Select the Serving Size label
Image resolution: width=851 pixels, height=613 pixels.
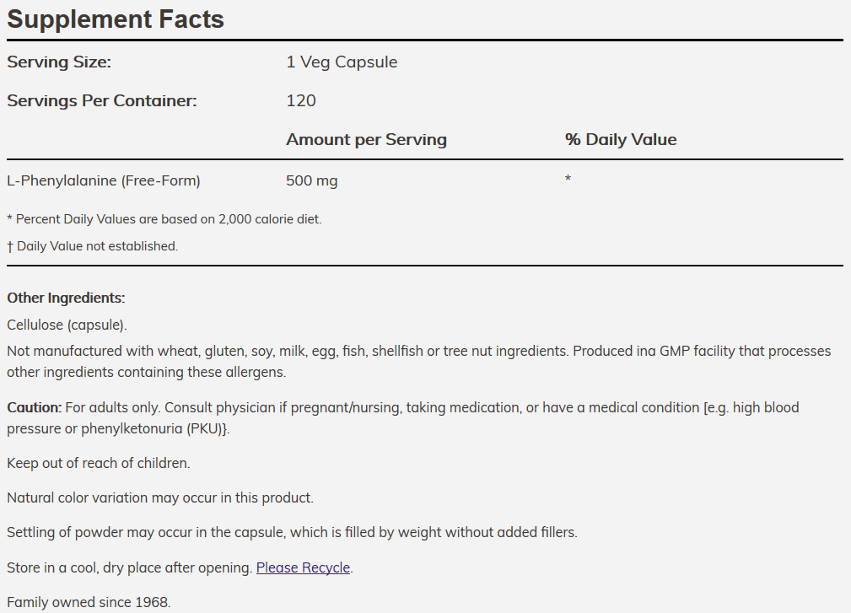pyautogui.click(x=59, y=62)
